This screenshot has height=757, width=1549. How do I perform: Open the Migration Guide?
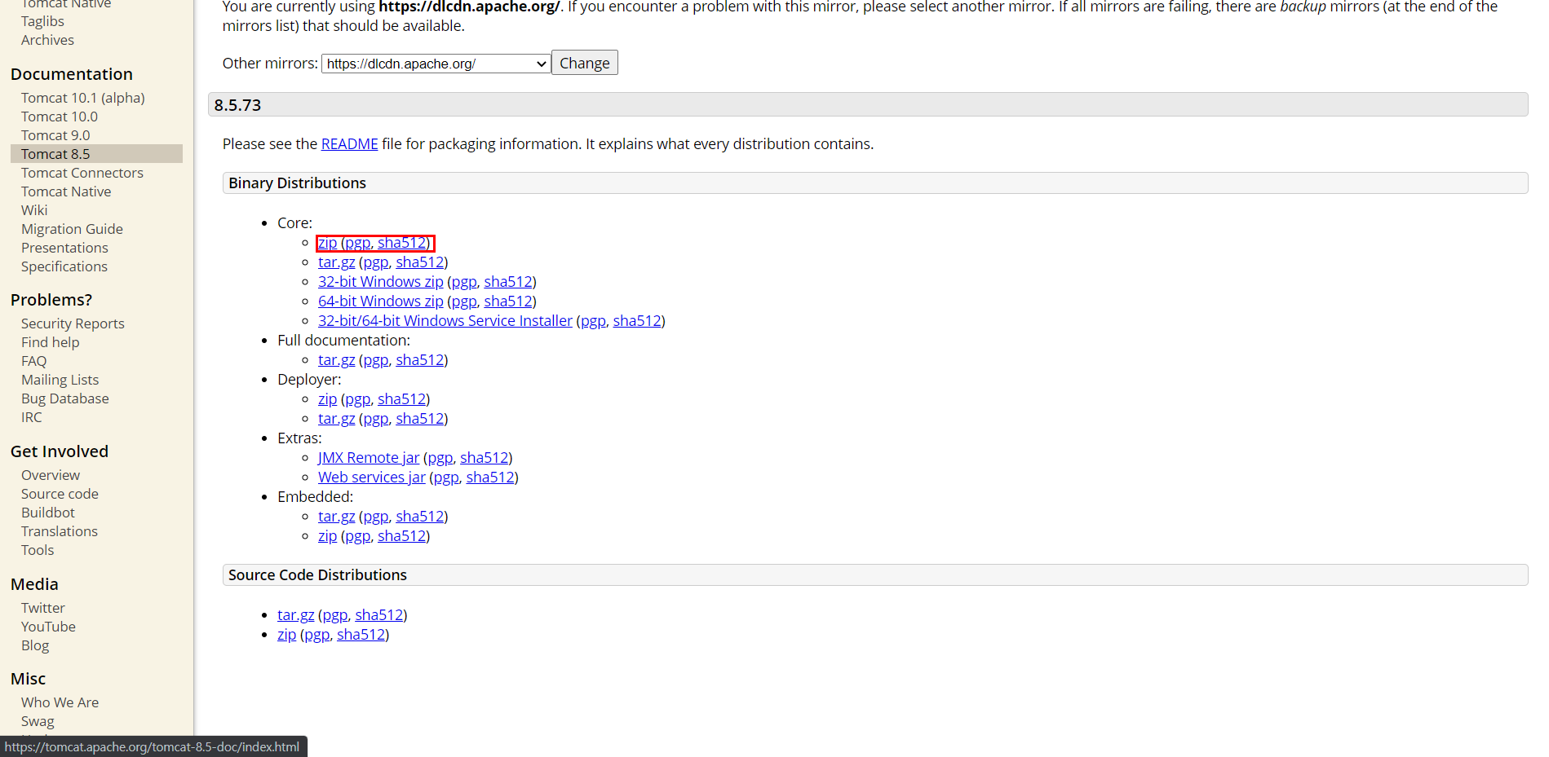[72, 229]
